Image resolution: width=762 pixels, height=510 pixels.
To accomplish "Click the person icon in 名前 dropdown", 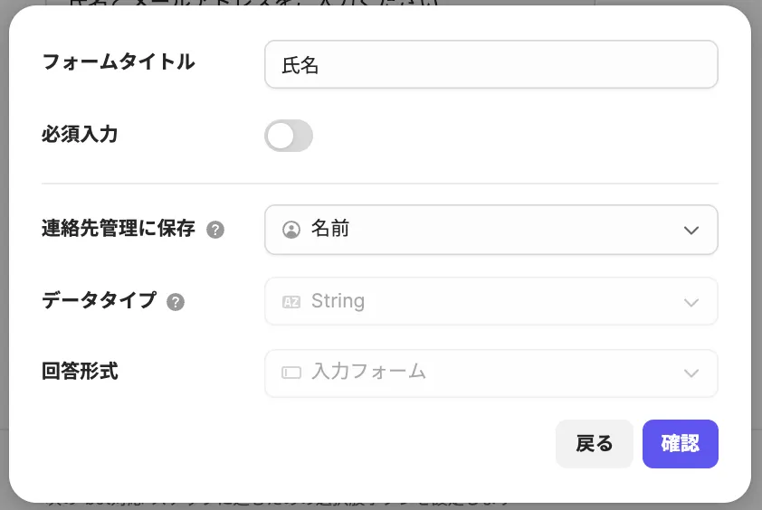I will click(x=291, y=230).
